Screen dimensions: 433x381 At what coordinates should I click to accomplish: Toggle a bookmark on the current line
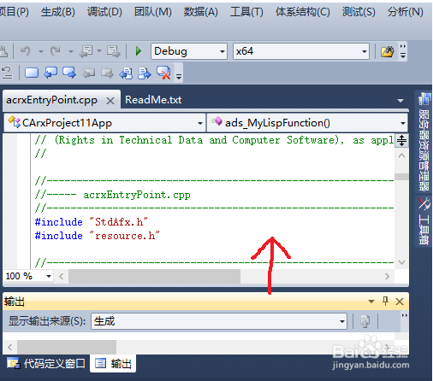(x=32, y=73)
